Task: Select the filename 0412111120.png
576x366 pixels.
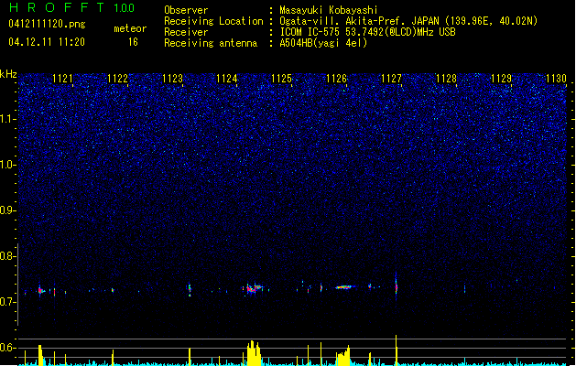Action: pos(47,24)
